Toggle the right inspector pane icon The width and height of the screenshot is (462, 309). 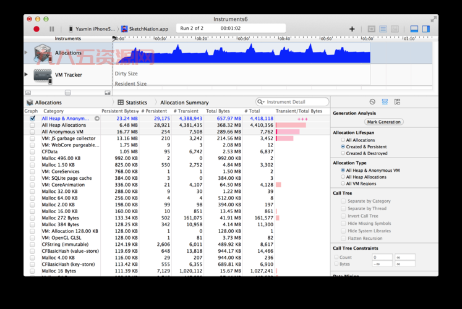coord(426,29)
